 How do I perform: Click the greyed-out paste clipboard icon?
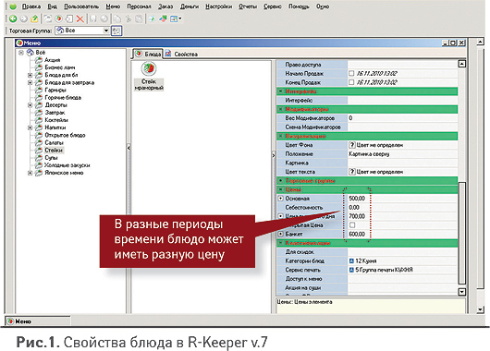[x=139, y=18]
